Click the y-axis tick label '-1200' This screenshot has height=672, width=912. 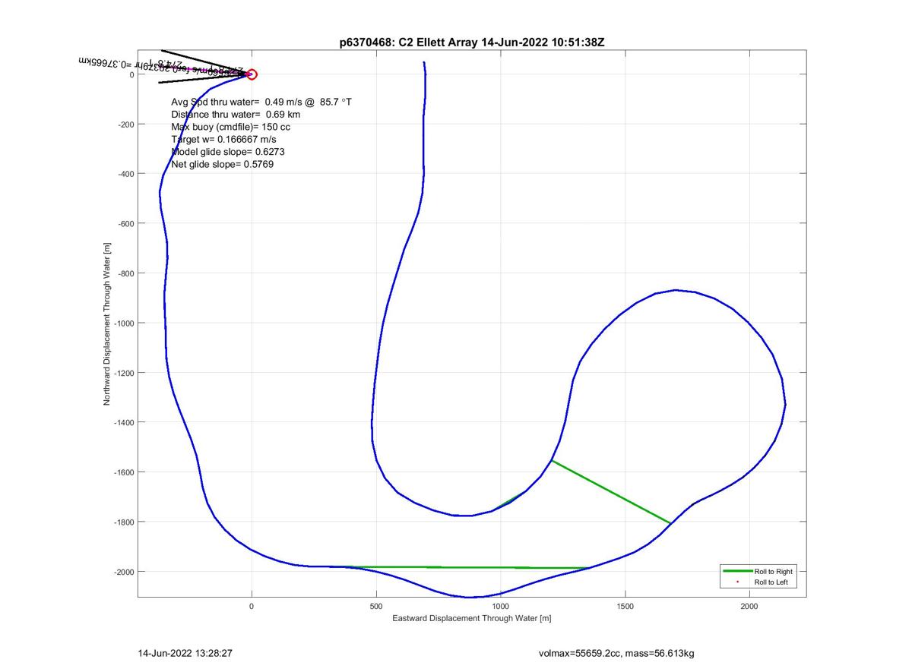(122, 373)
